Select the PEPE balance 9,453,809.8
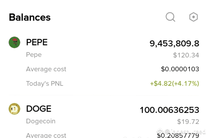 coord(174,43)
